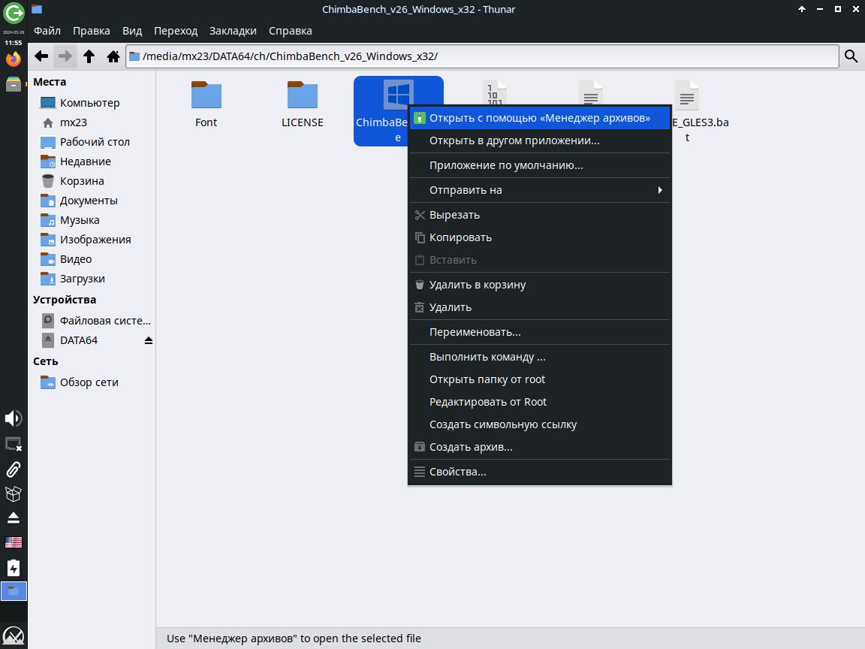Open Рабочий стол in sidebar
This screenshot has width=865, height=649.
point(92,143)
